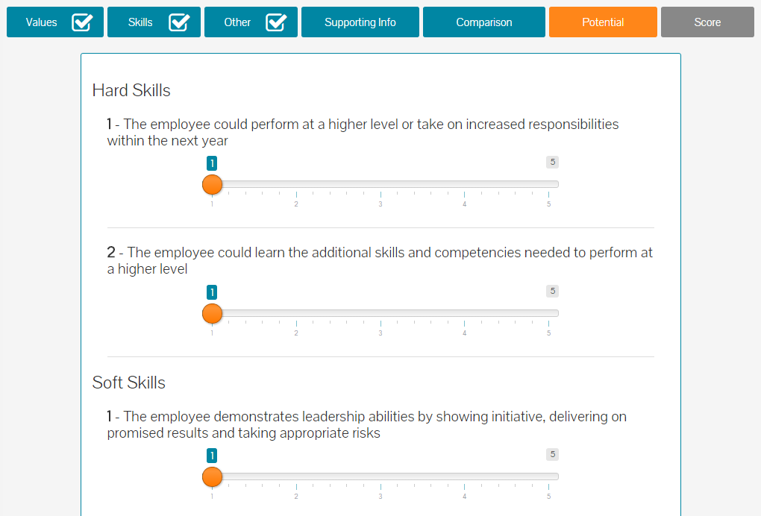
Task: Set Hard Skills question 2 slider to 4
Action: point(465,313)
